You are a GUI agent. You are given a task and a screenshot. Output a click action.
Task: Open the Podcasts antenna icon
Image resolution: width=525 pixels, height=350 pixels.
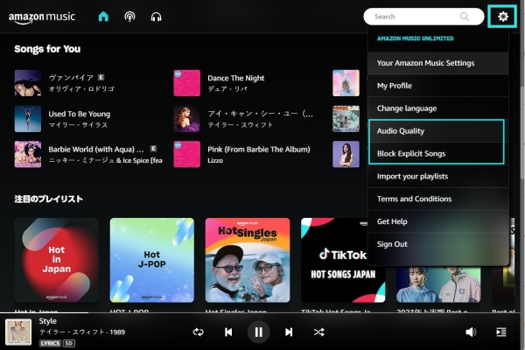[129, 17]
